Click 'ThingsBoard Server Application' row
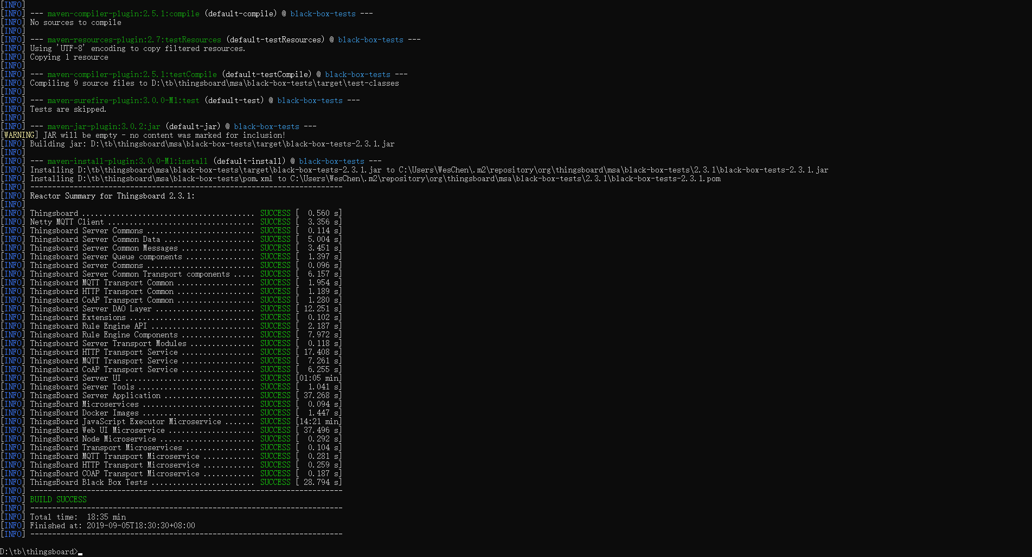Image resolution: width=1032 pixels, height=557 pixels. pos(171,395)
